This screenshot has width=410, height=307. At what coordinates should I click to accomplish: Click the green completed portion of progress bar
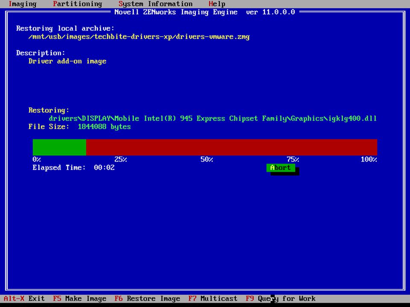[x=59, y=147]
